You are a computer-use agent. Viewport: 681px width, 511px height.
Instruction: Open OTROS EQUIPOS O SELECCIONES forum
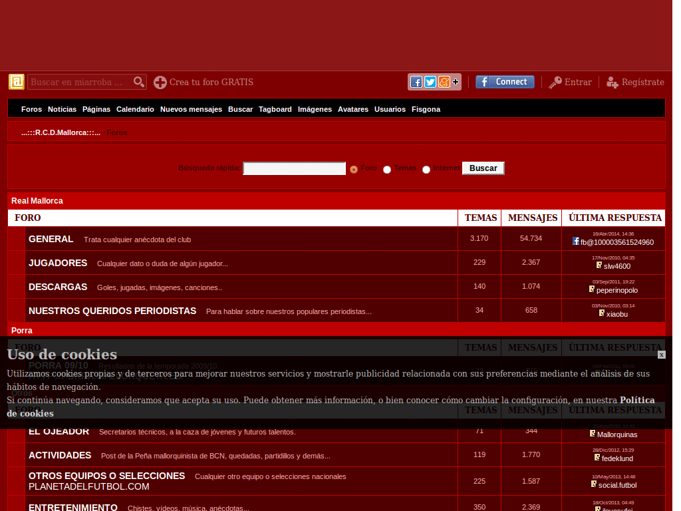pos(107,476)
